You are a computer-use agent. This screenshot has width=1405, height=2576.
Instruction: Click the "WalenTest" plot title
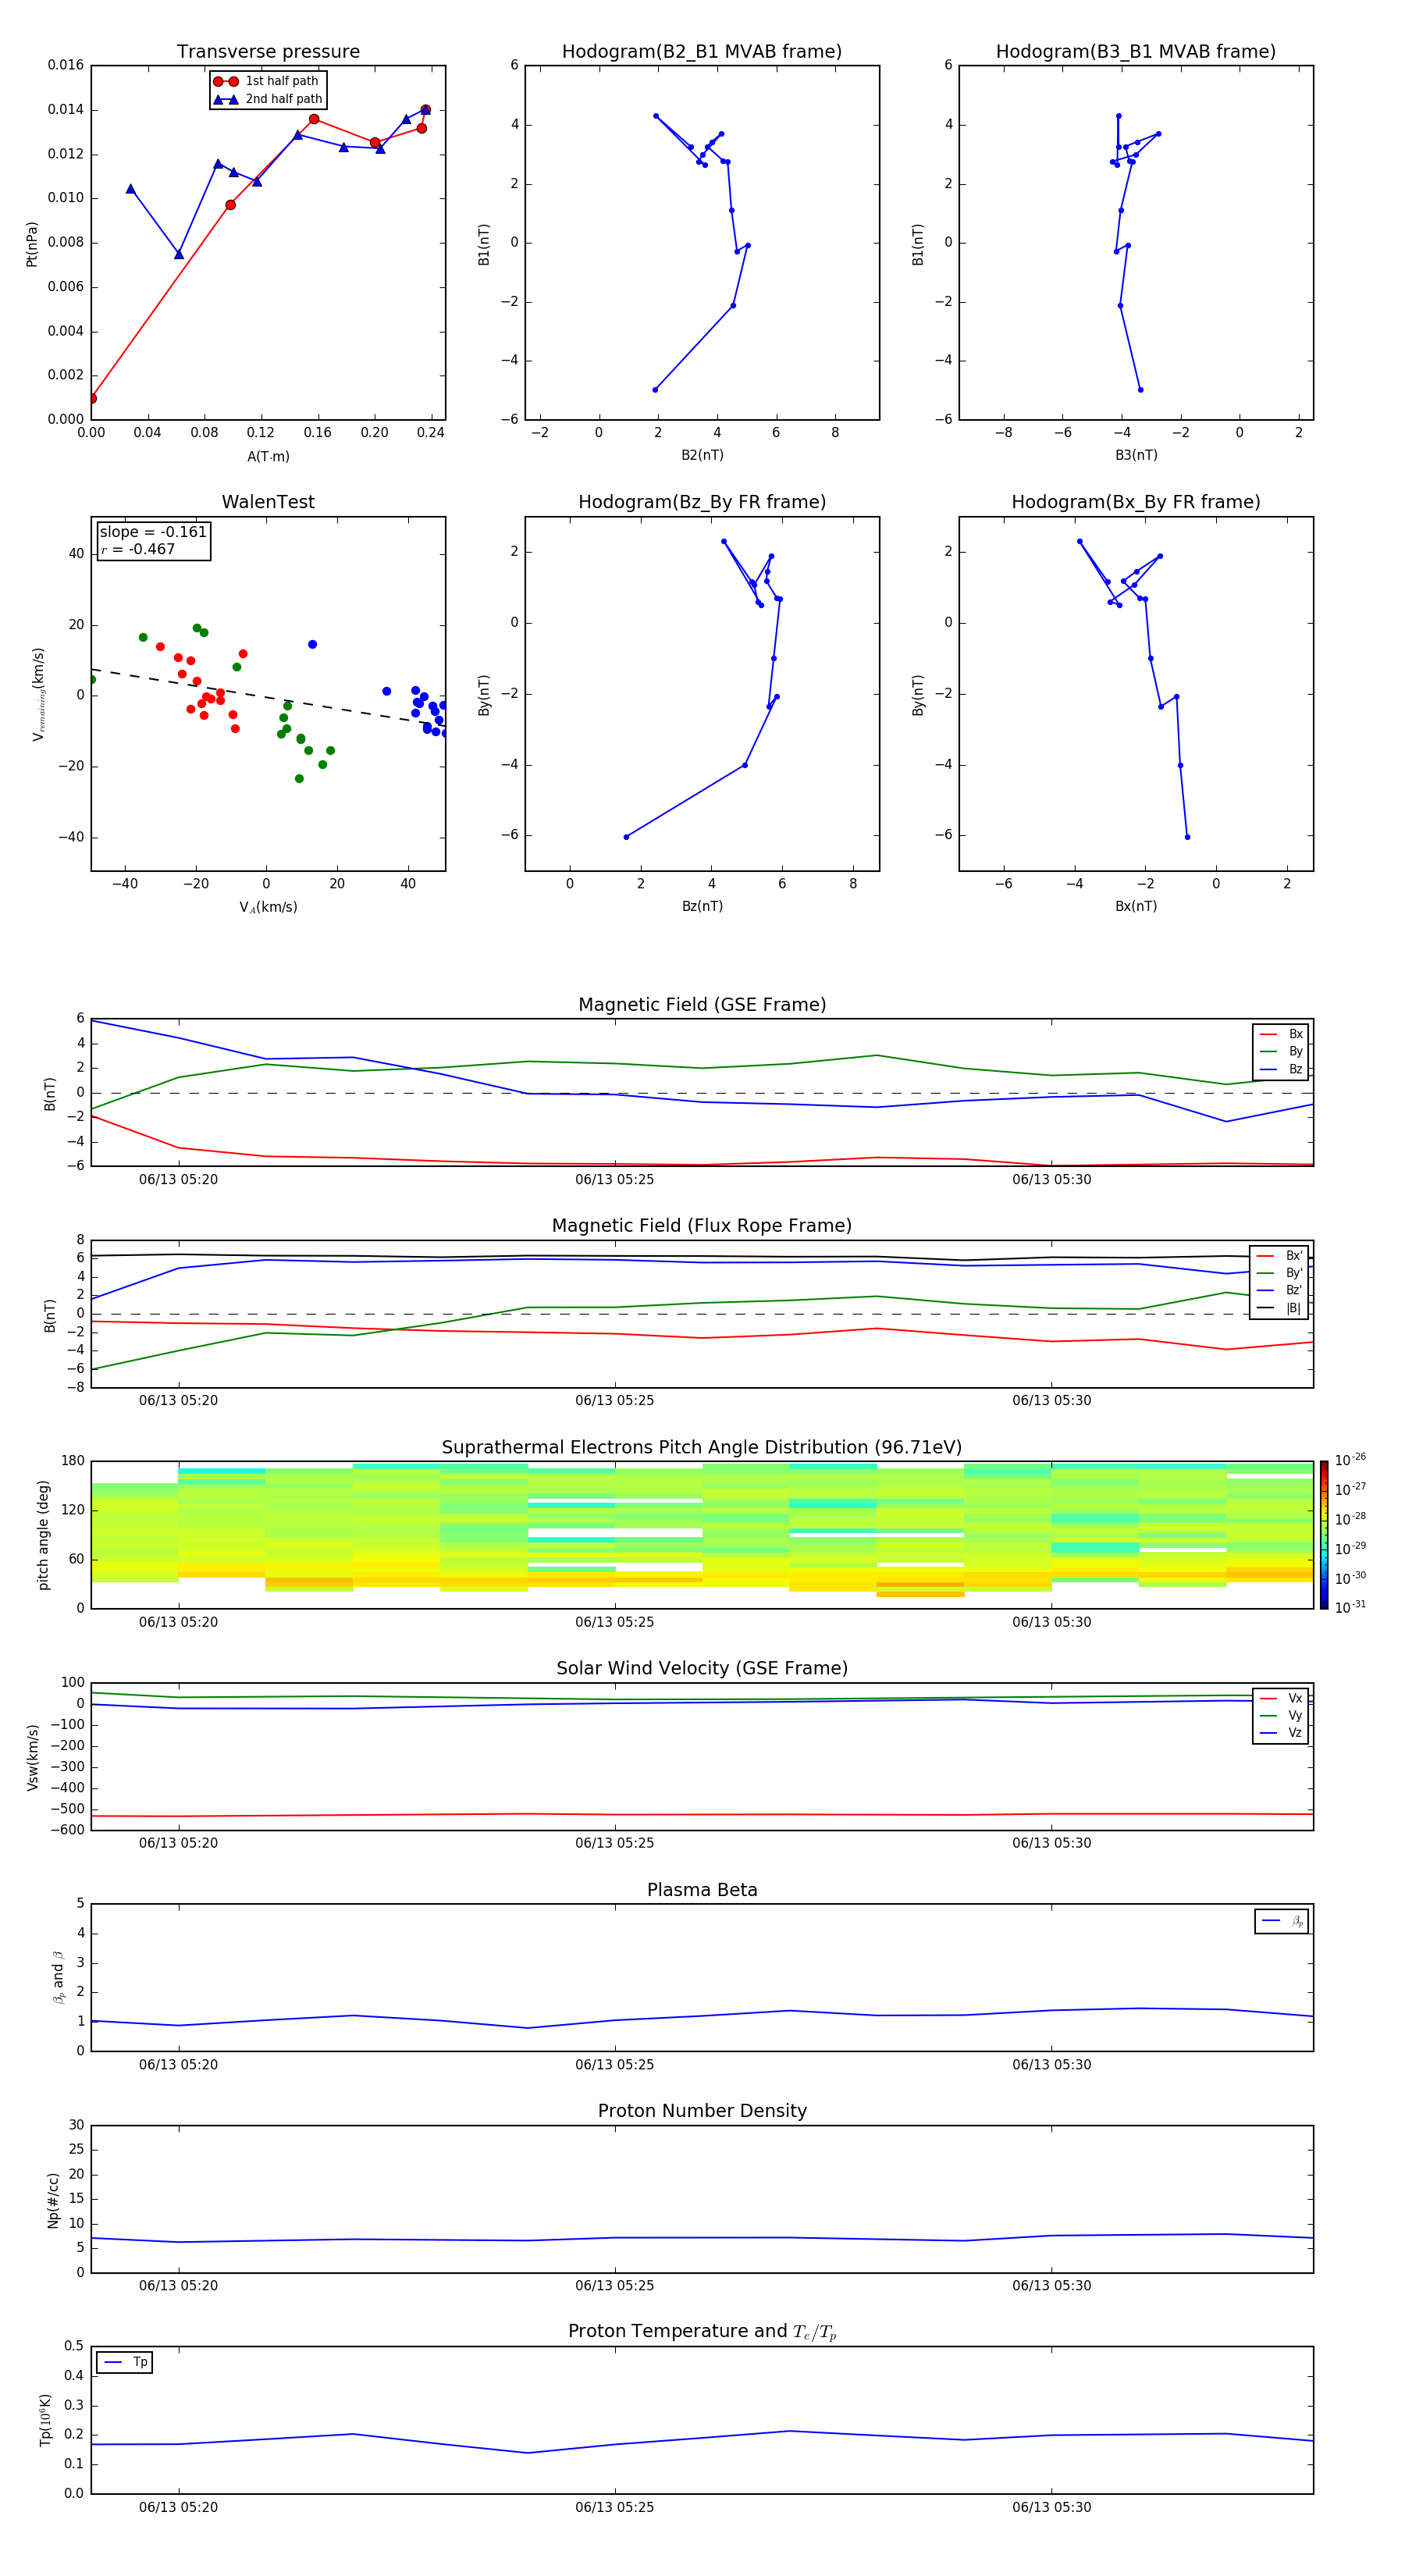pyautogui.click(x=268, y=502)
